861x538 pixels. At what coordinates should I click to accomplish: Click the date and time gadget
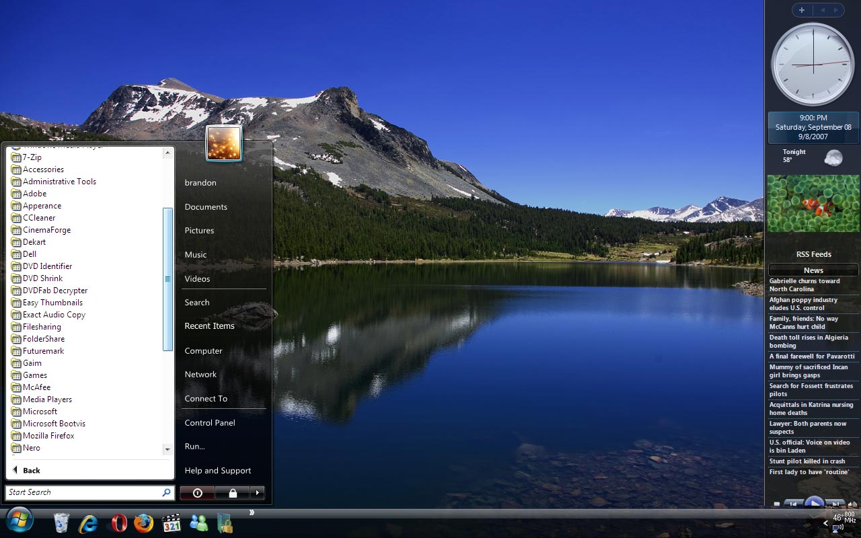(813, 127)
